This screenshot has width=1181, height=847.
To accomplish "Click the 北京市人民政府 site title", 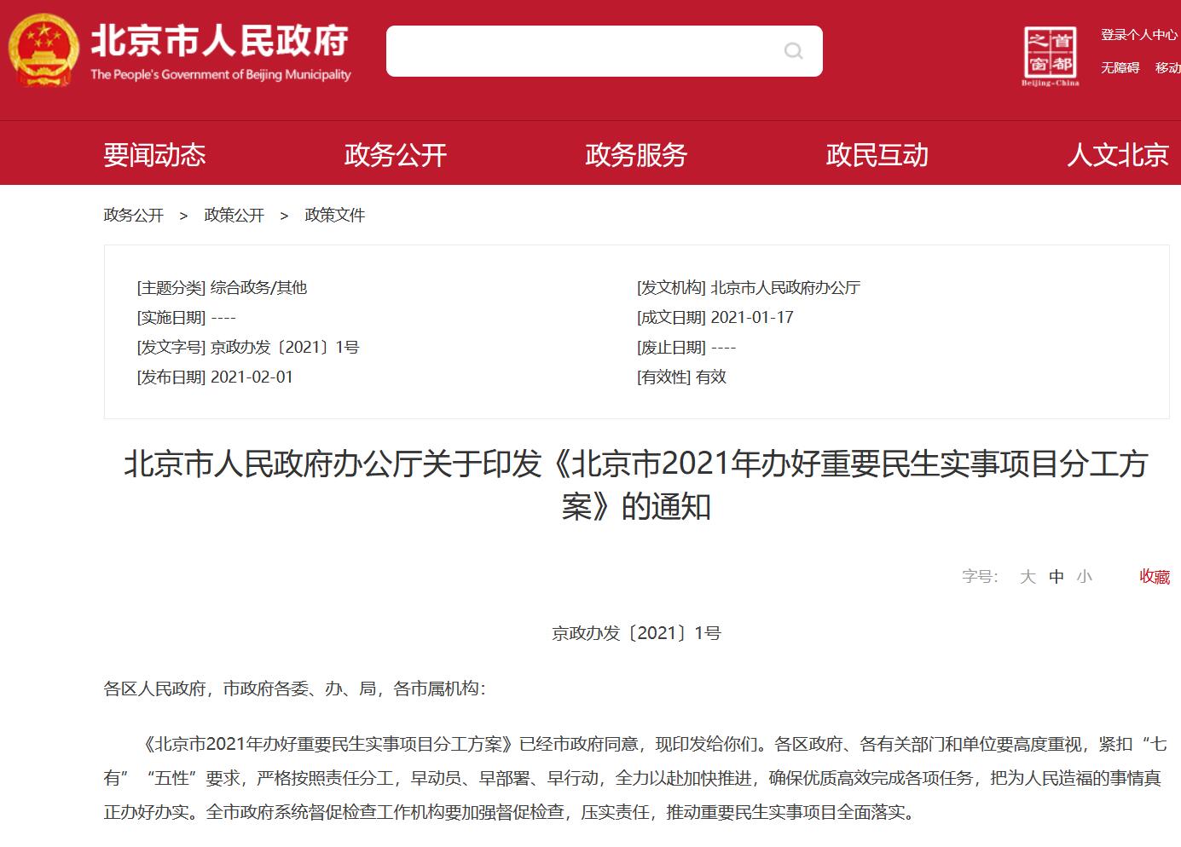I will click(x=220, y=40).
